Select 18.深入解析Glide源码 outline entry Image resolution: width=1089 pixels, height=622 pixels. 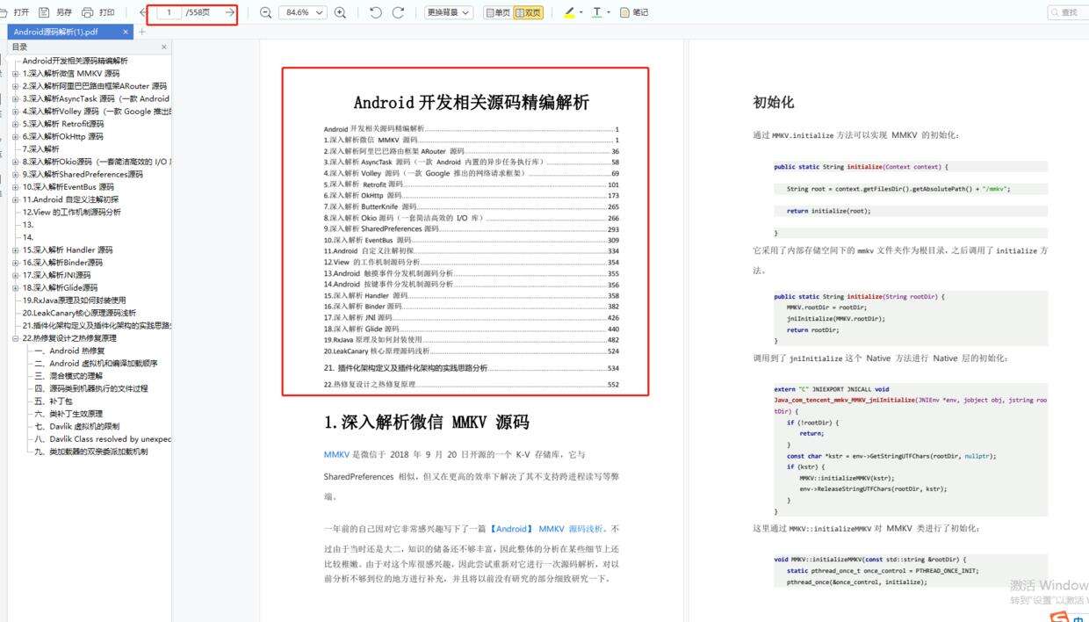(x=60, y=287)
